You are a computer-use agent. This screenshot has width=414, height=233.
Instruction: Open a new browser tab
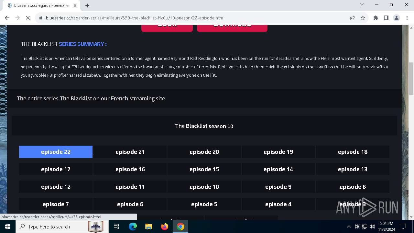click(x=87, y=6)
